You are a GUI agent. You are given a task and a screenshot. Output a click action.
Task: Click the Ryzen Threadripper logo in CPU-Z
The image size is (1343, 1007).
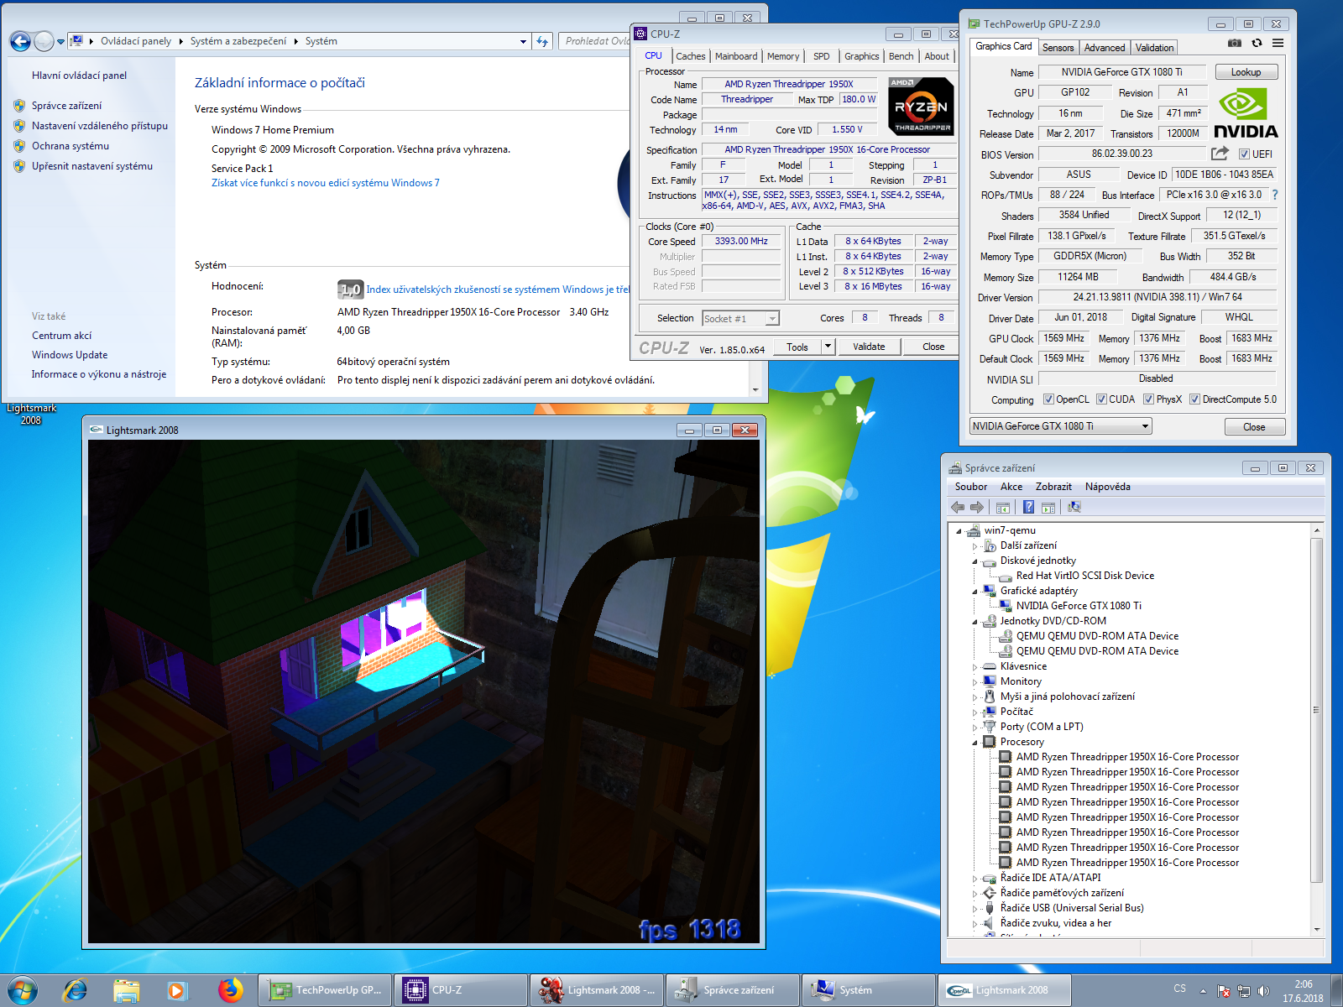921,107
